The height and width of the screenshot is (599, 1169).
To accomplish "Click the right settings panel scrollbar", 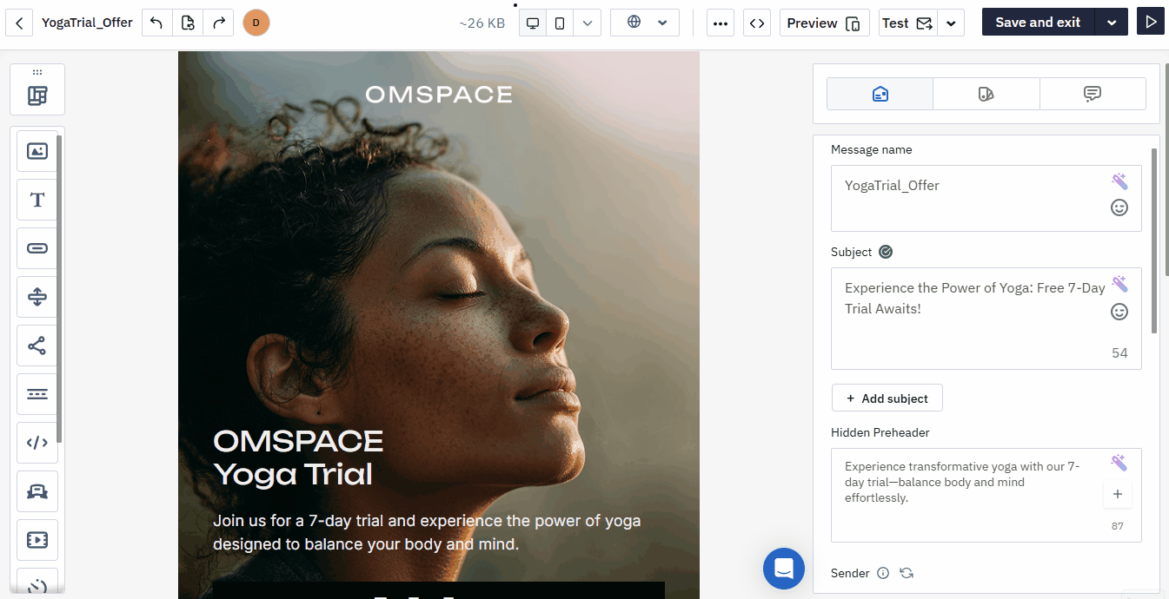I will pos(1154,240).
